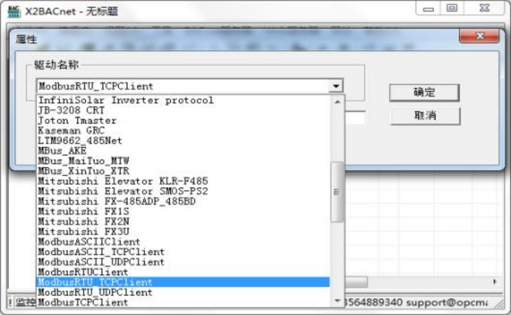Close the 属性 dialog
Viewport: 511px width, 315px height.
(479, 36)
